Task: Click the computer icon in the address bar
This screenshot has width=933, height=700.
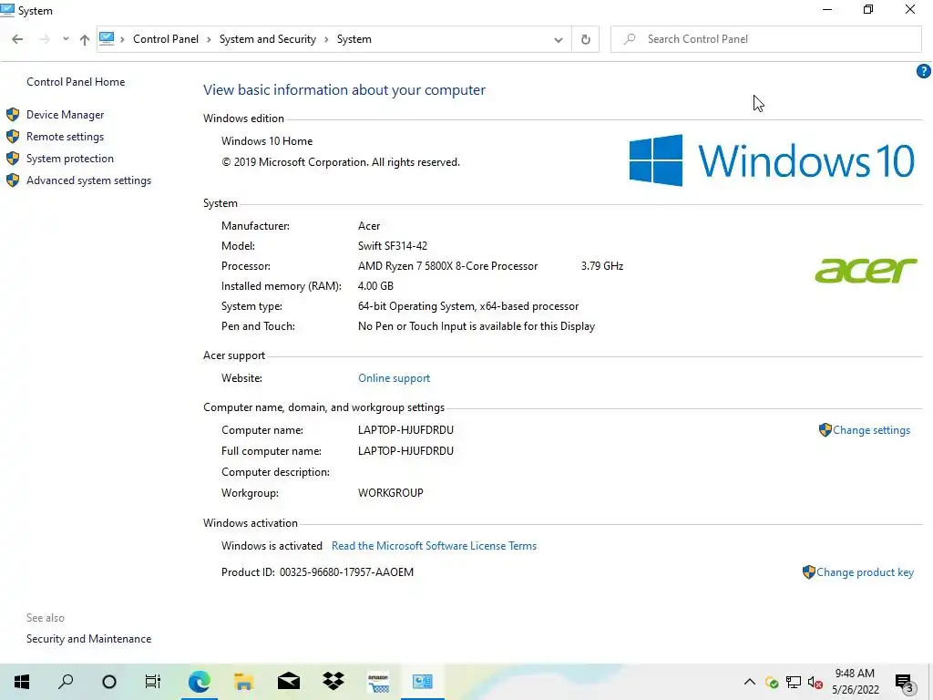Action: pyautogui.click(x=108, y=38)
